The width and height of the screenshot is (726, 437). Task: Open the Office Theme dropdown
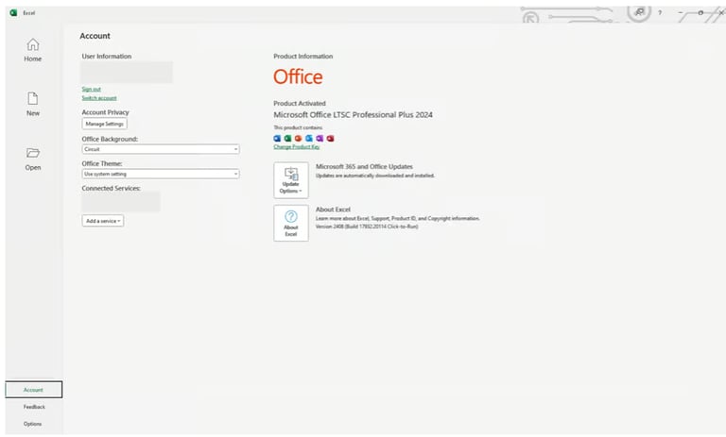[x=161, y=174]
